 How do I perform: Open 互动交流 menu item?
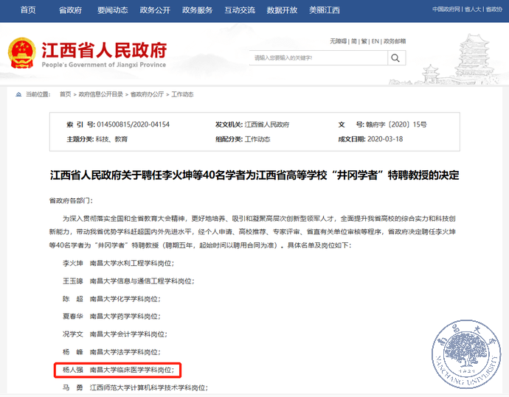click(240, 10)
